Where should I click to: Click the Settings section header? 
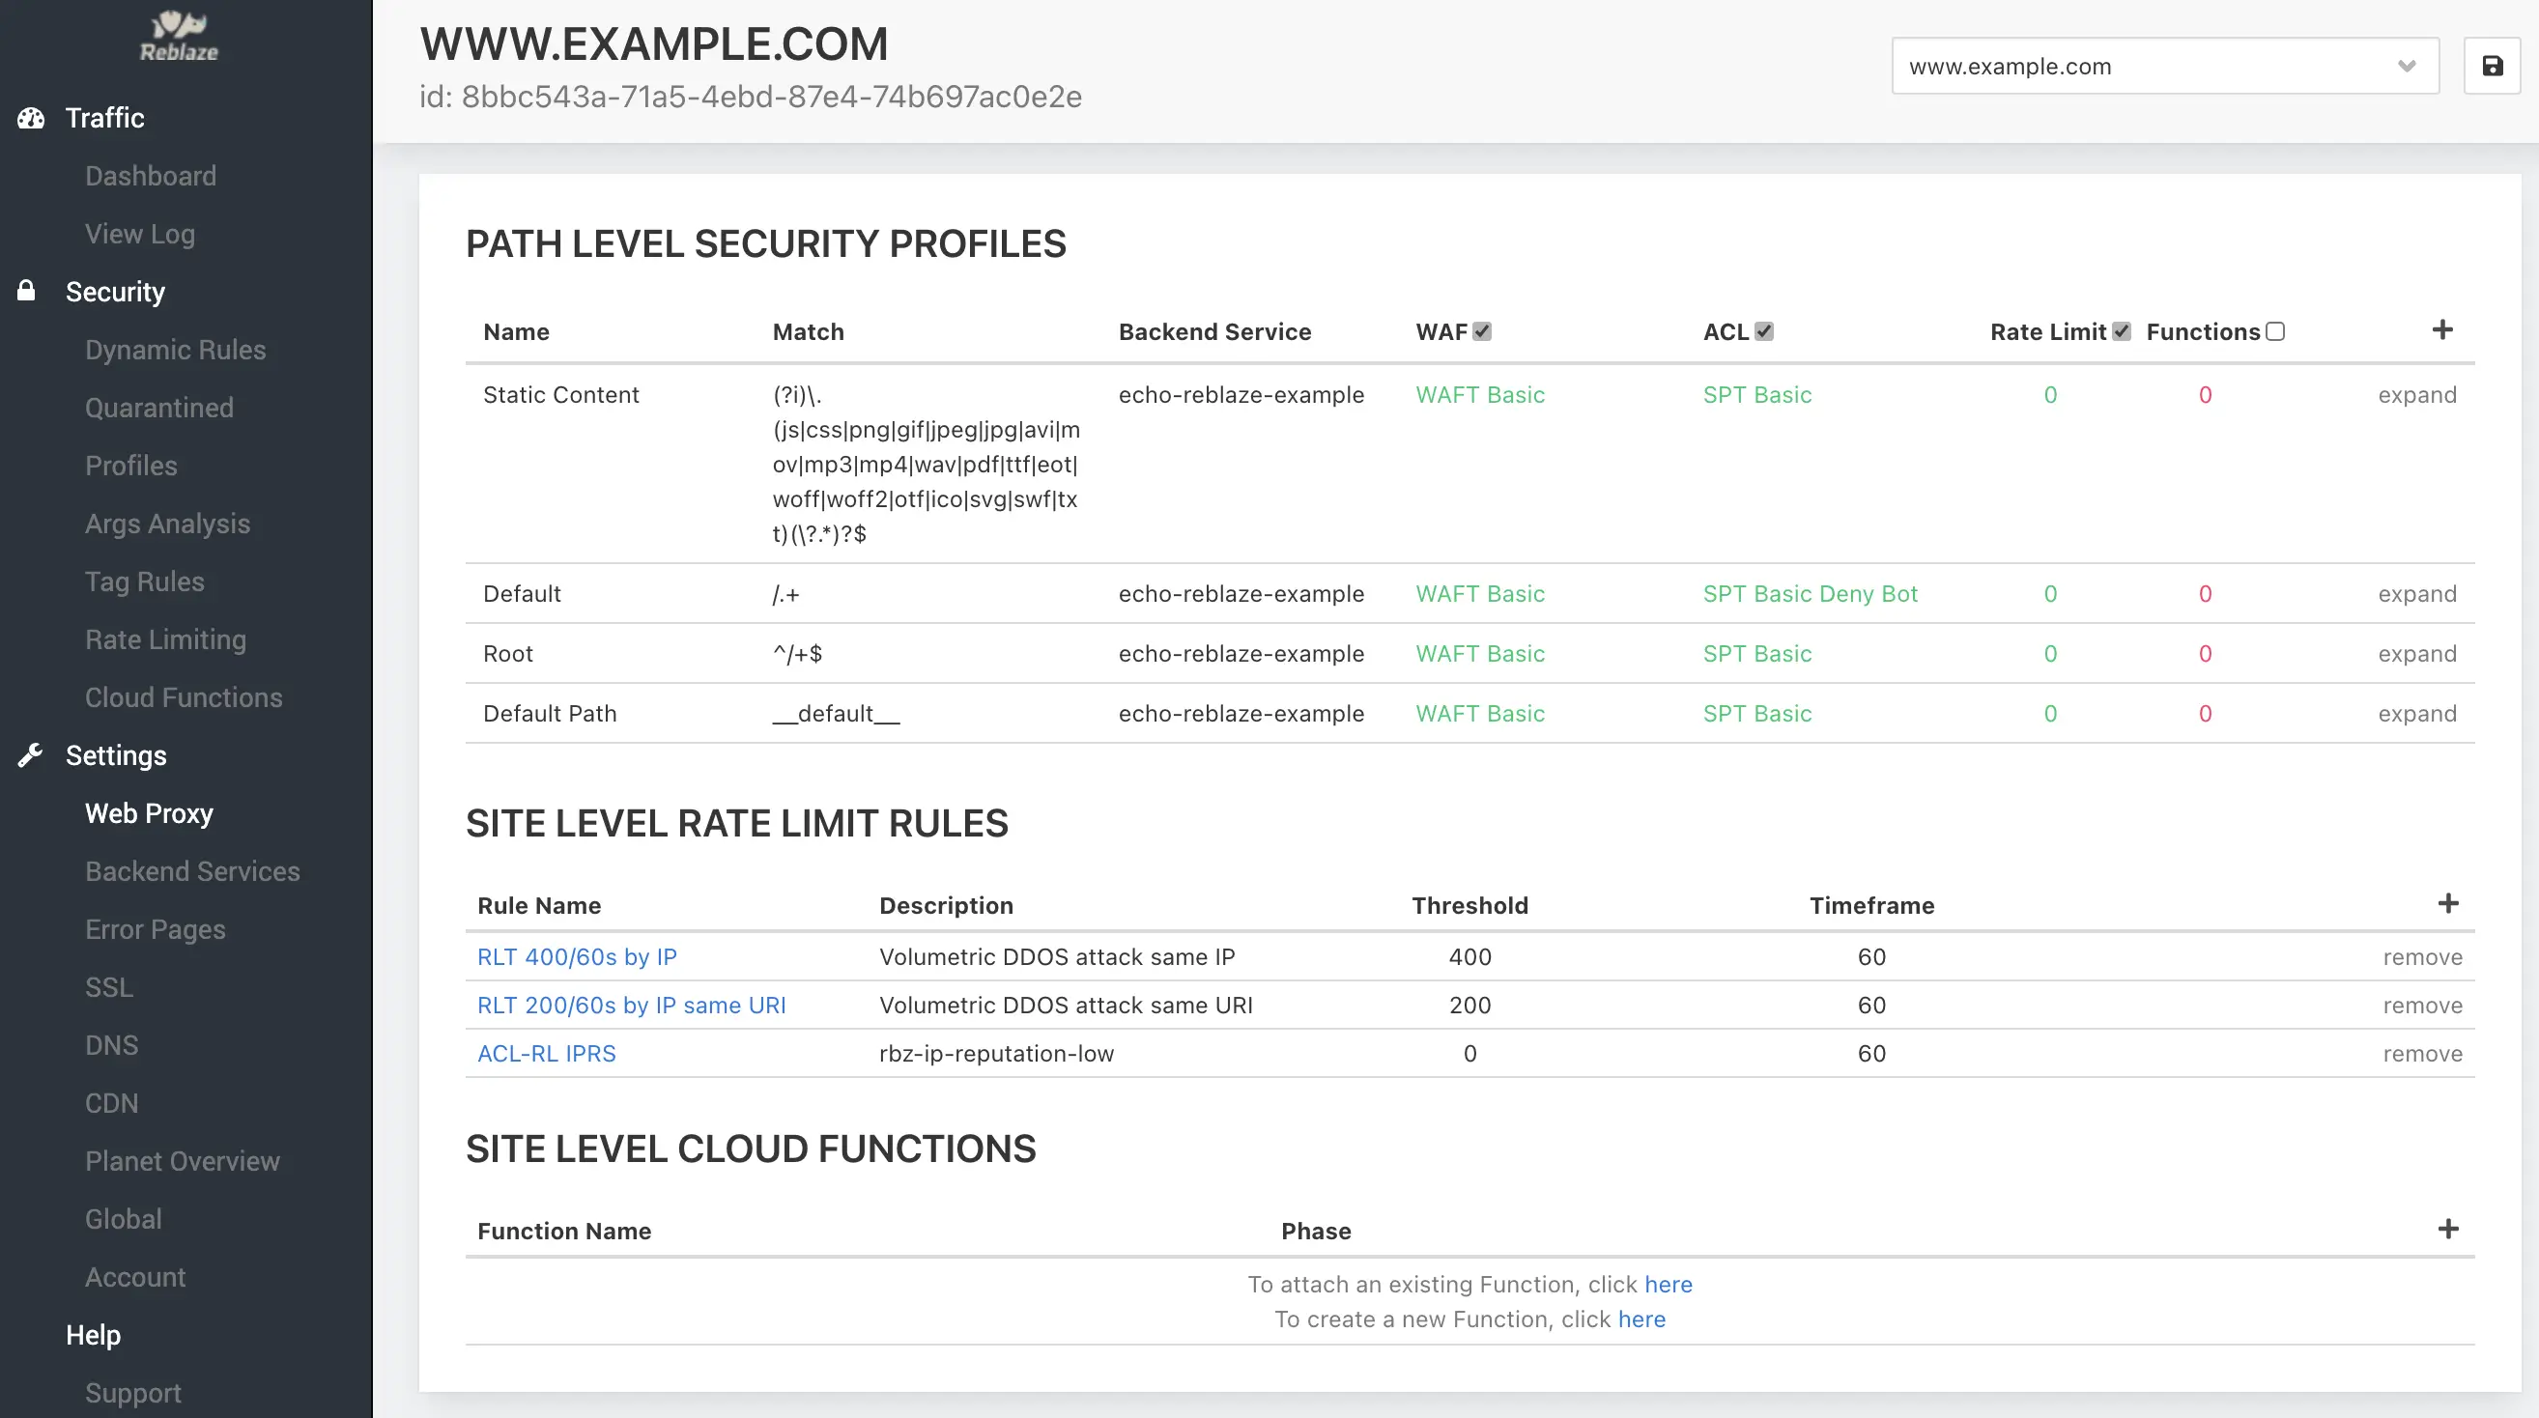116,755
